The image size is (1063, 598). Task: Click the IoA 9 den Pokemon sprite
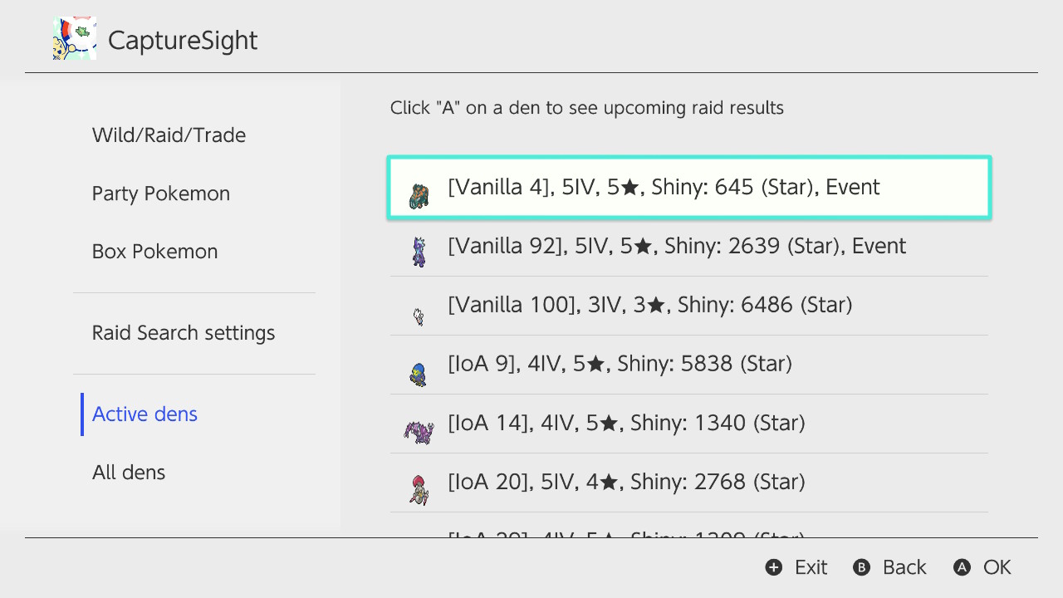coord(418,374)
